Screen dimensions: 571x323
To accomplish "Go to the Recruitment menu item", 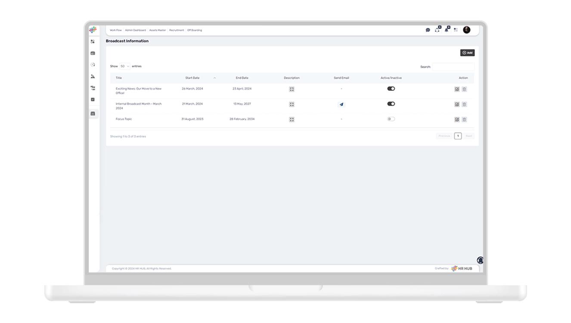I will pos(176,30).
